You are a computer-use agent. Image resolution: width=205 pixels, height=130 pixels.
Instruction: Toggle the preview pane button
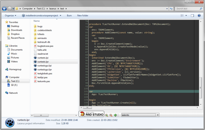[192, 15]
